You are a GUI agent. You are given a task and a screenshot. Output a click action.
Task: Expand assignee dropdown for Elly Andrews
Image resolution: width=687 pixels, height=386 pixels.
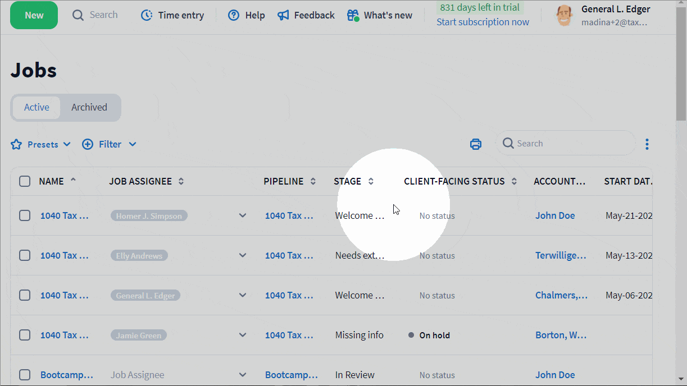tap(243, 255)
